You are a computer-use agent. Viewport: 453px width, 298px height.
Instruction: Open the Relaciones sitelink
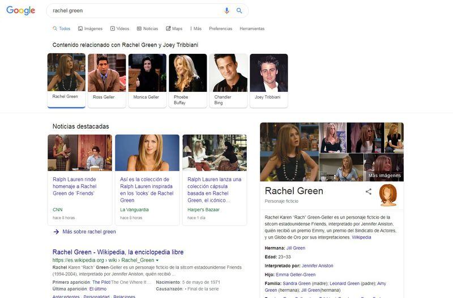click(x=124, y=296)
